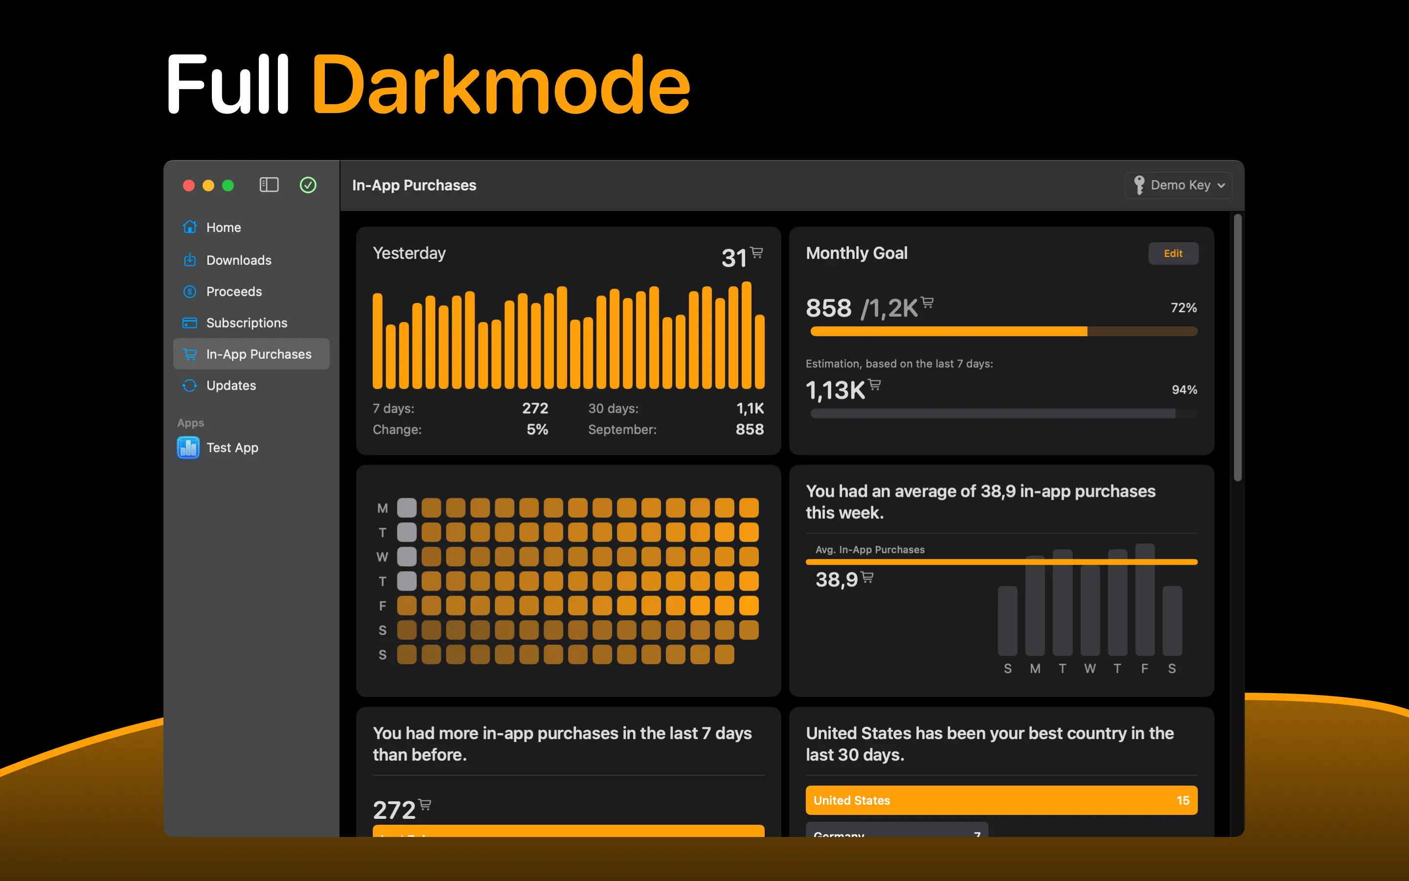This screenshot has height=881, width=1409.
Task: Click the Updates refresh arrows icon
Action: click(x=190, y=386)
